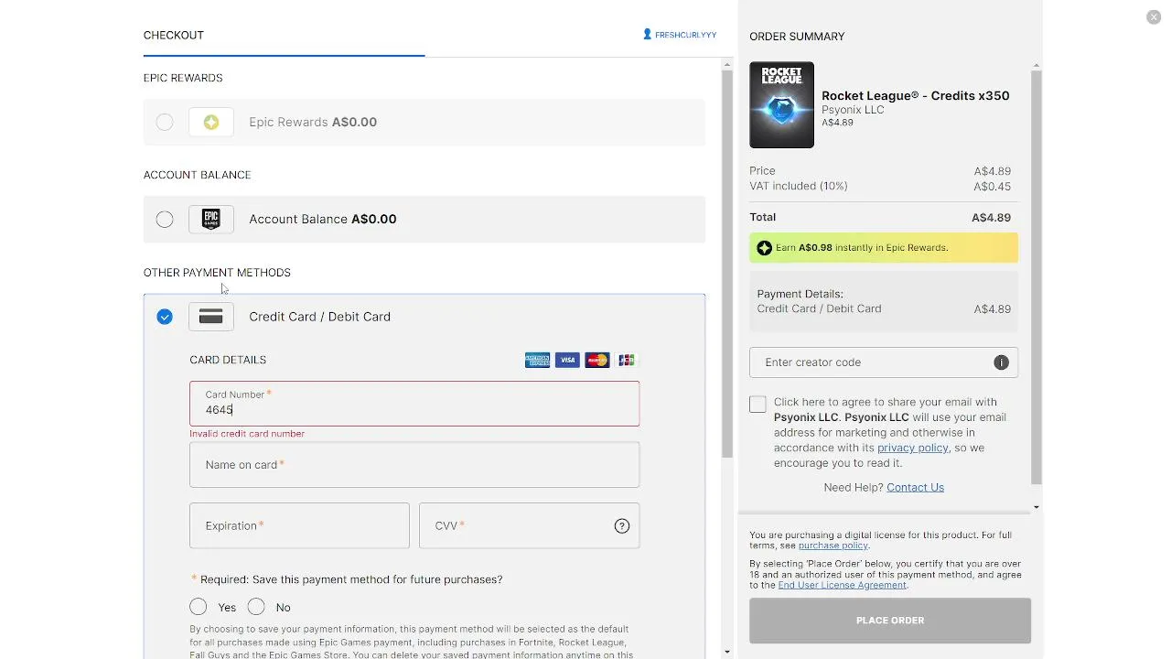
Task: Choose Yes to save payment method
Action: 199,607
